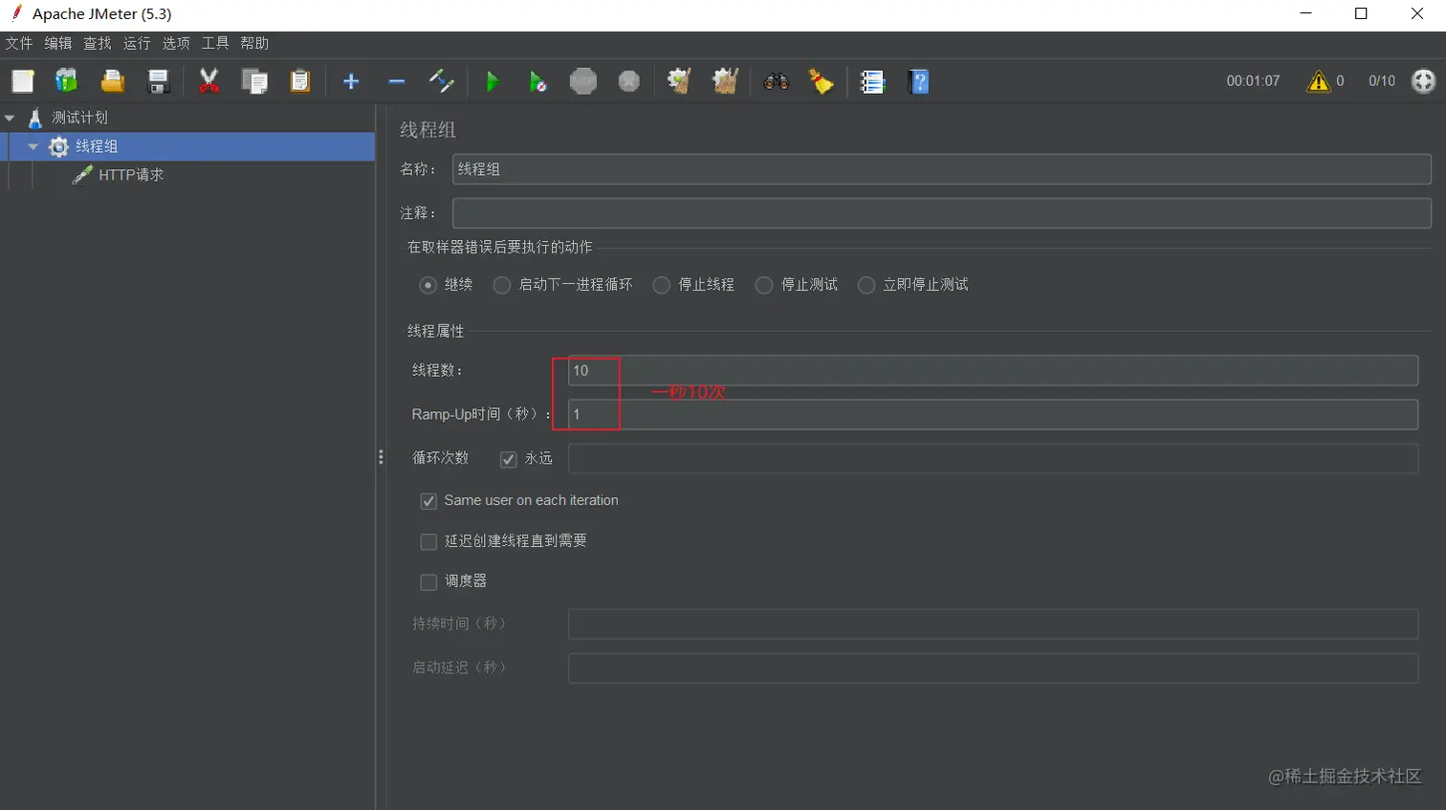Open the Templates toolbar icon

[66, 81]
